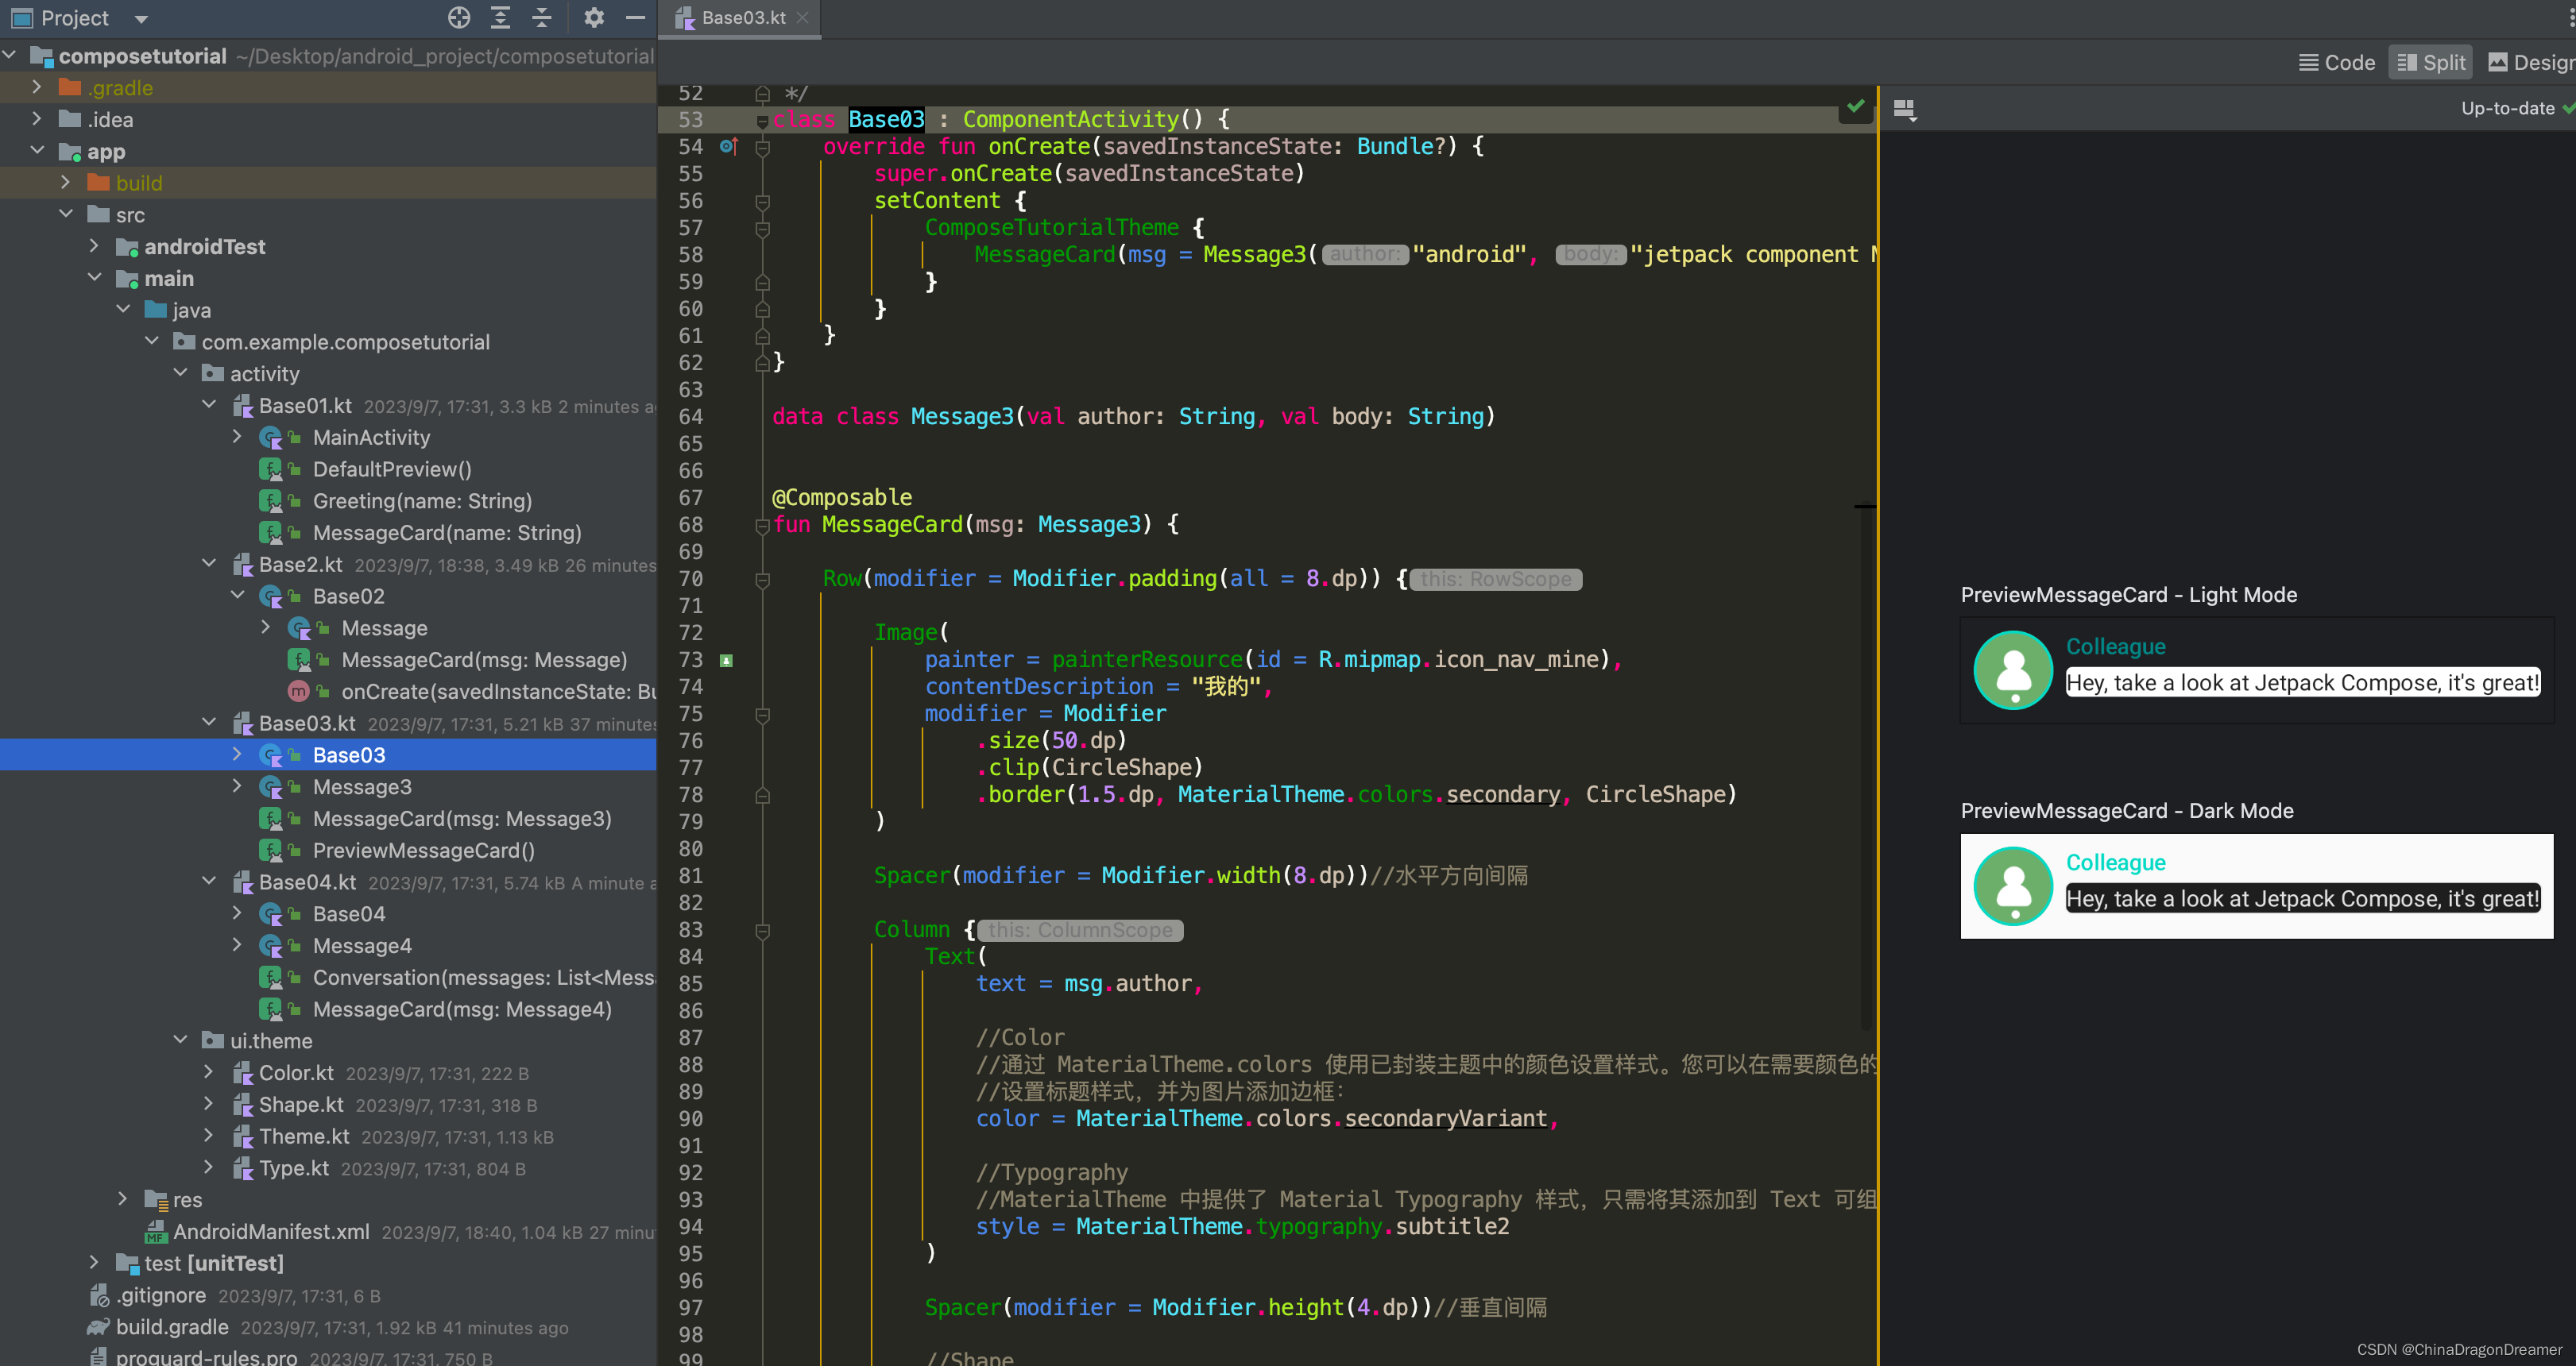Screen dimensions: 2576x1366
Task: Click the project settings gear icon
Action: 593,17
